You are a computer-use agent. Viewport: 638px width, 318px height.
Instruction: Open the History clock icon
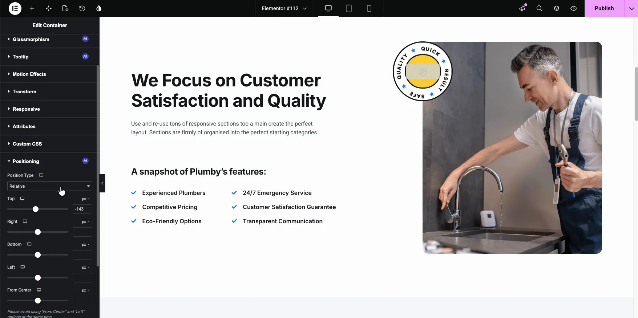[82, 8]
